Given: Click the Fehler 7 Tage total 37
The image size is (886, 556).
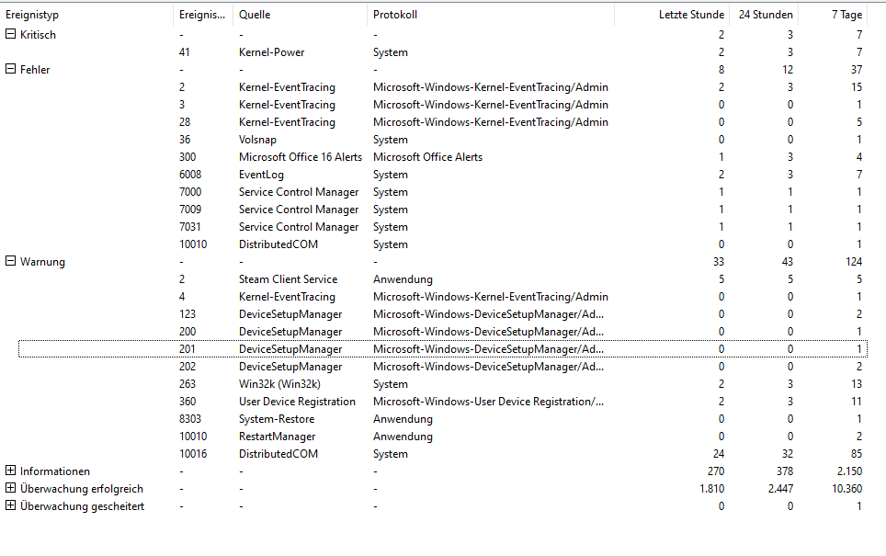Looking at the screenshot, I should [x=857, y=70].
